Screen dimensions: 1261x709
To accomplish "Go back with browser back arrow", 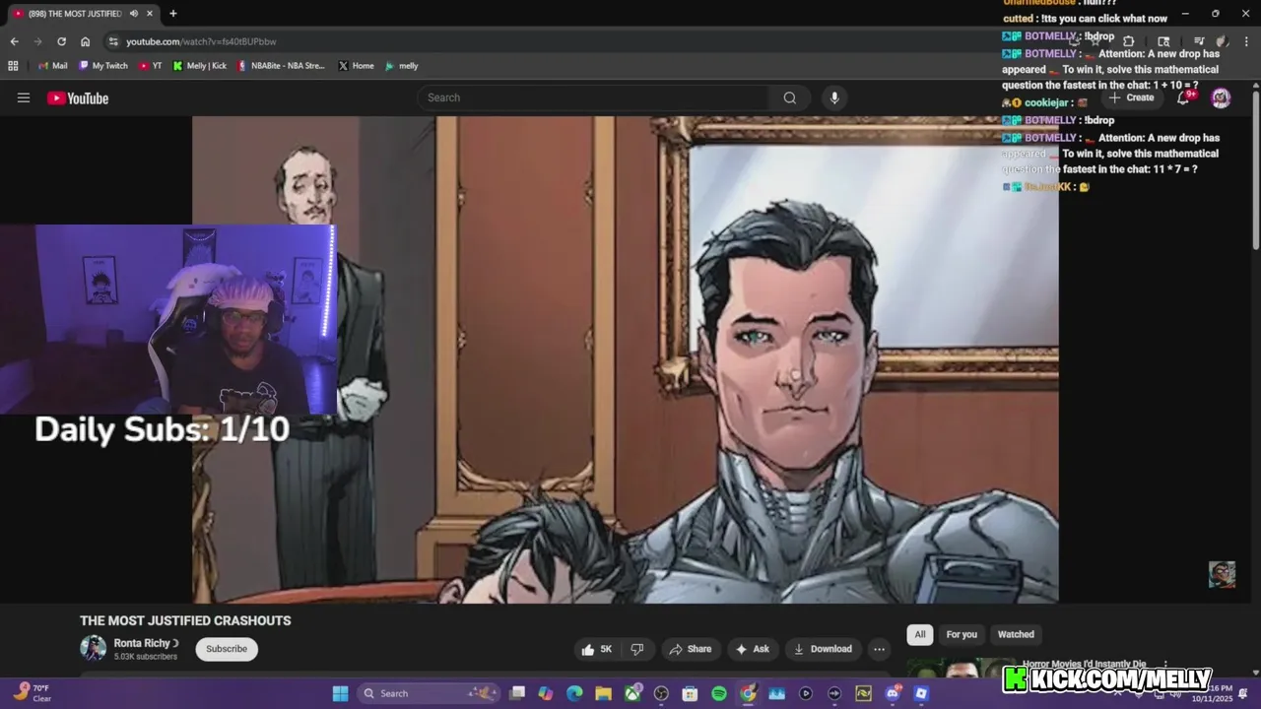I will pyautogui.click(x=14, y=41).
